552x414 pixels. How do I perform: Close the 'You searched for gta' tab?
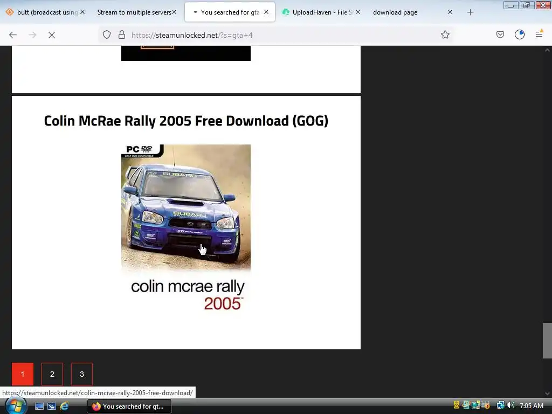(x=266, y=12)
